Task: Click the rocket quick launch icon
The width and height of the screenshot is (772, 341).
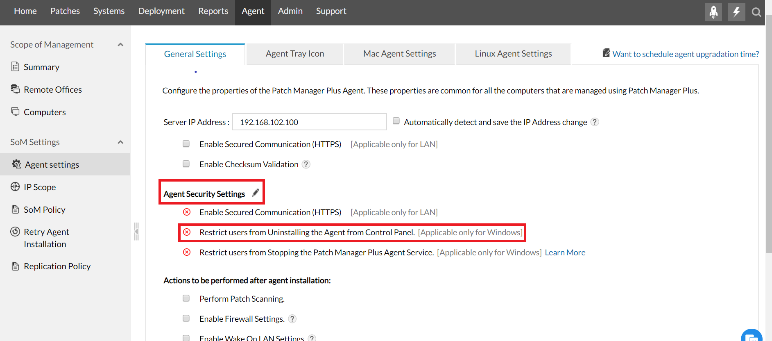Action: [713, 12]
